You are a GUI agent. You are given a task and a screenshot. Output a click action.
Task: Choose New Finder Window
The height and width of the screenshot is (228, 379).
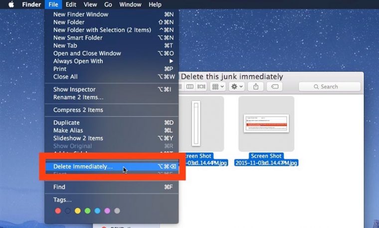(112, 14)
